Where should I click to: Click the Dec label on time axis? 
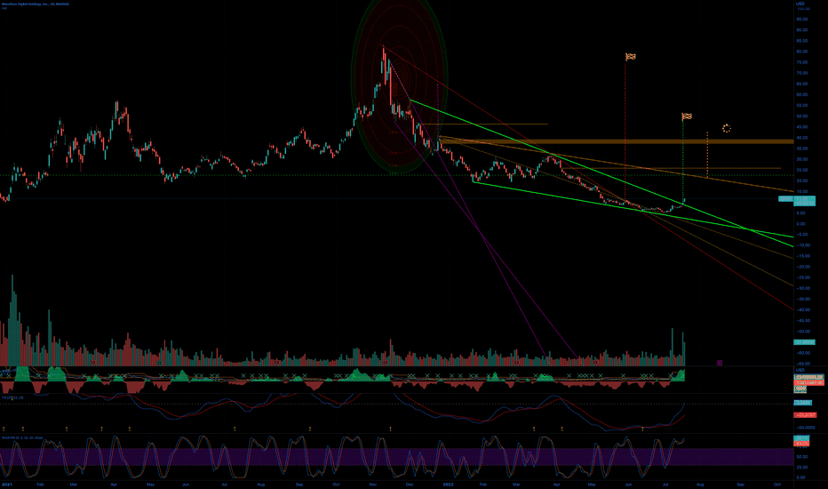(410, 485)
